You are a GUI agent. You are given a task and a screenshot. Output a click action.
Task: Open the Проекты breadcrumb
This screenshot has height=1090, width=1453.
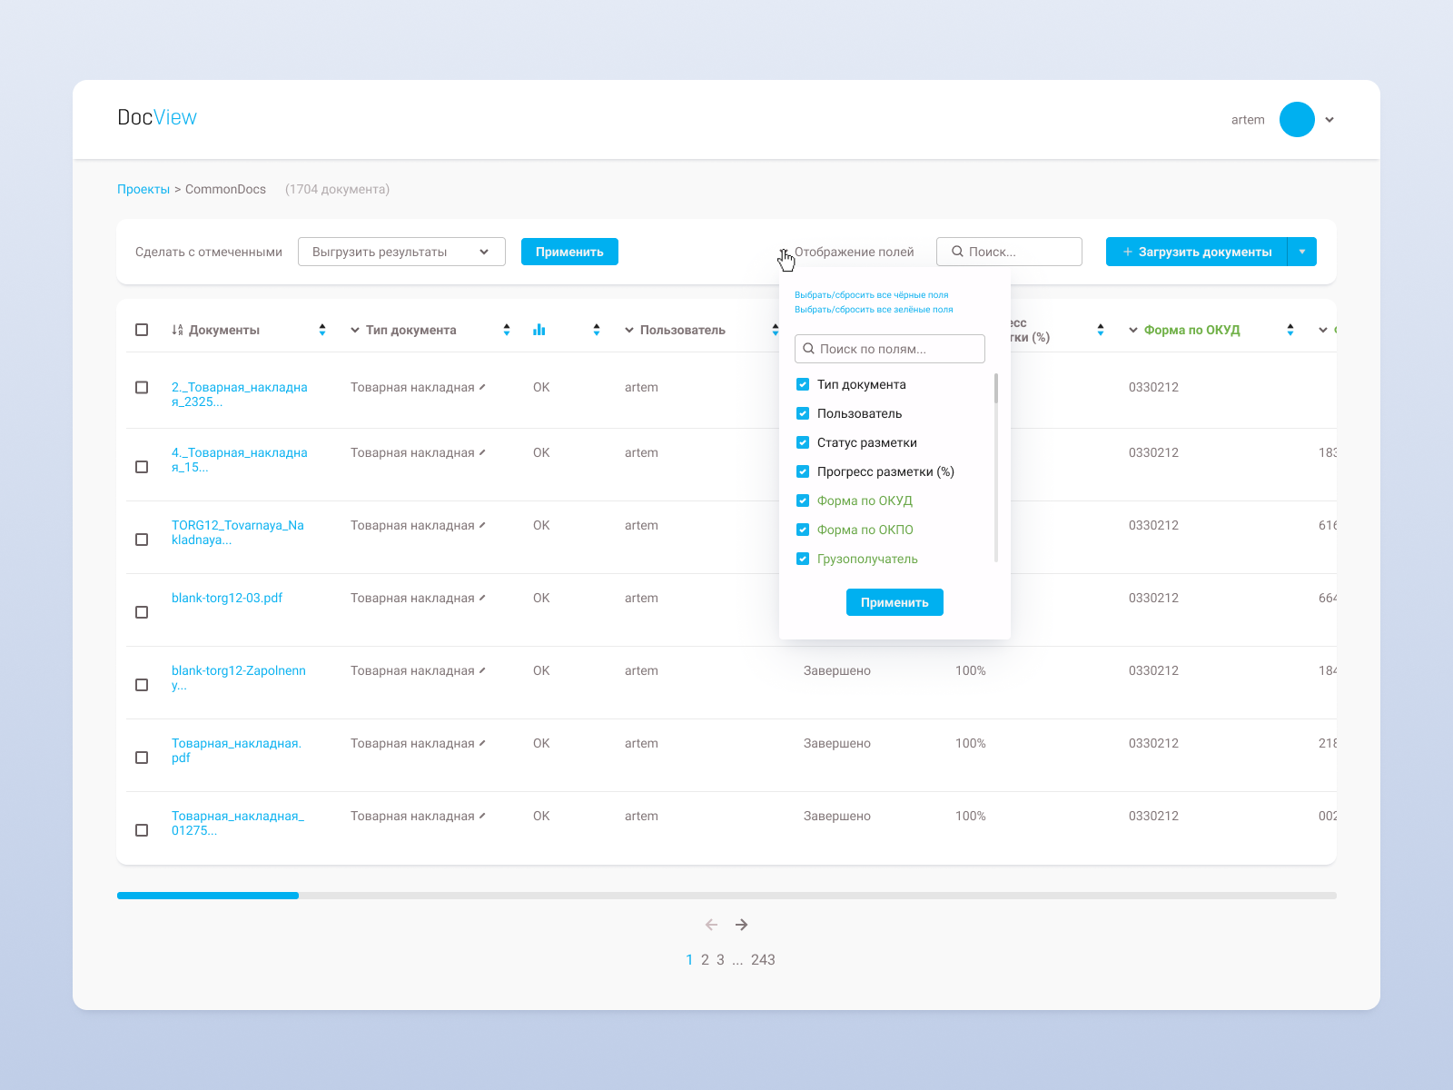click(x=143, y=189)
